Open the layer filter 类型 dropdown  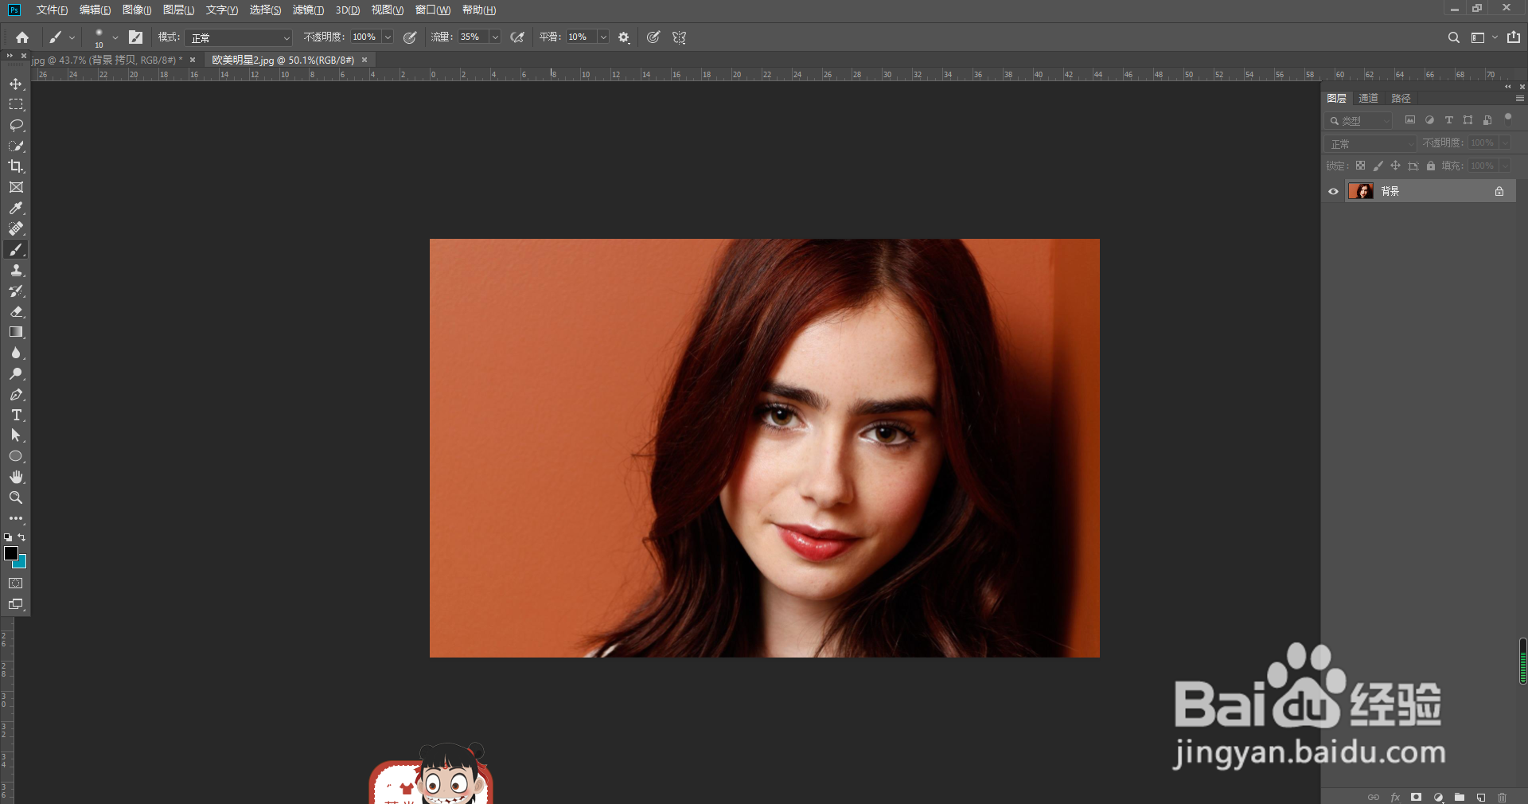[1358, 120]
